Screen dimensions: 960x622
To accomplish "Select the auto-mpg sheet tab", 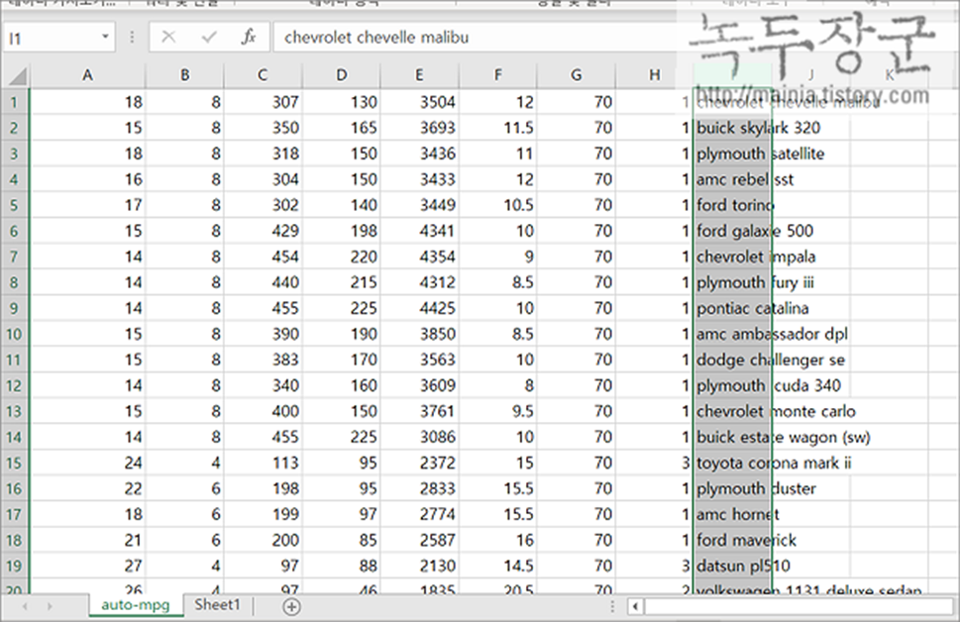I will [136, 605].
